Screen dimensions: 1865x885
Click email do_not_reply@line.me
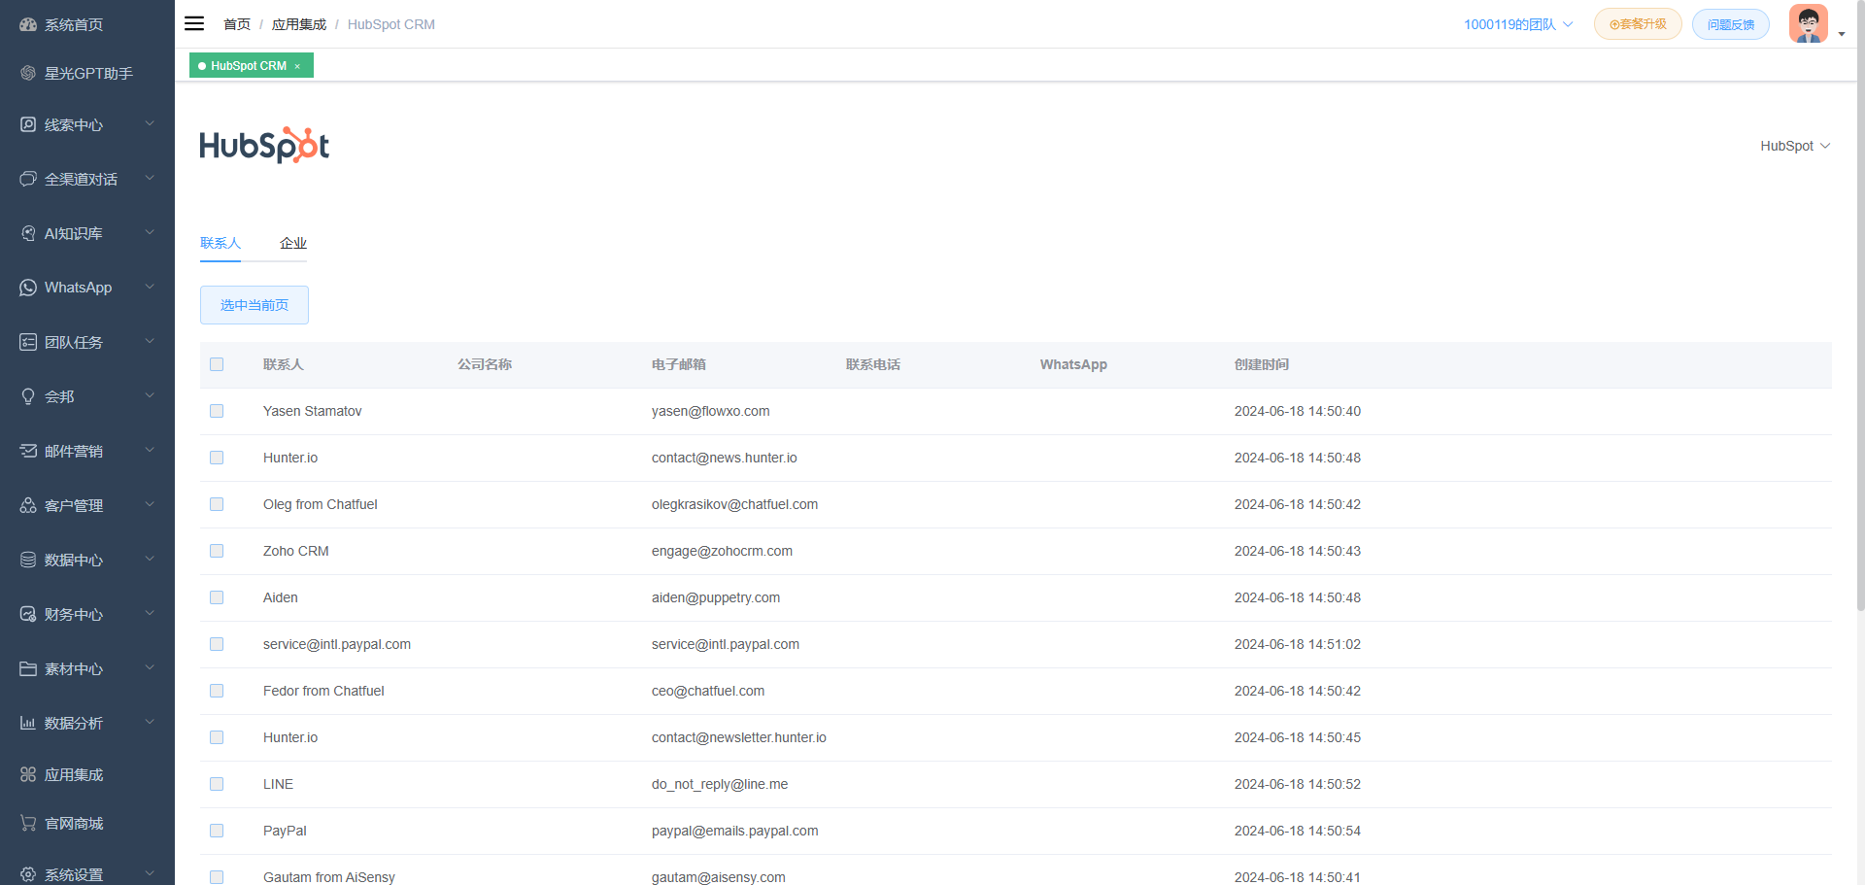(x=720, y=784)
